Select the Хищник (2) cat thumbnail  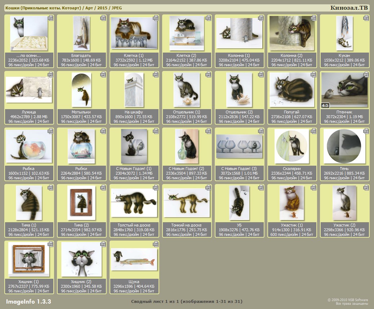[x=81, y=259]
